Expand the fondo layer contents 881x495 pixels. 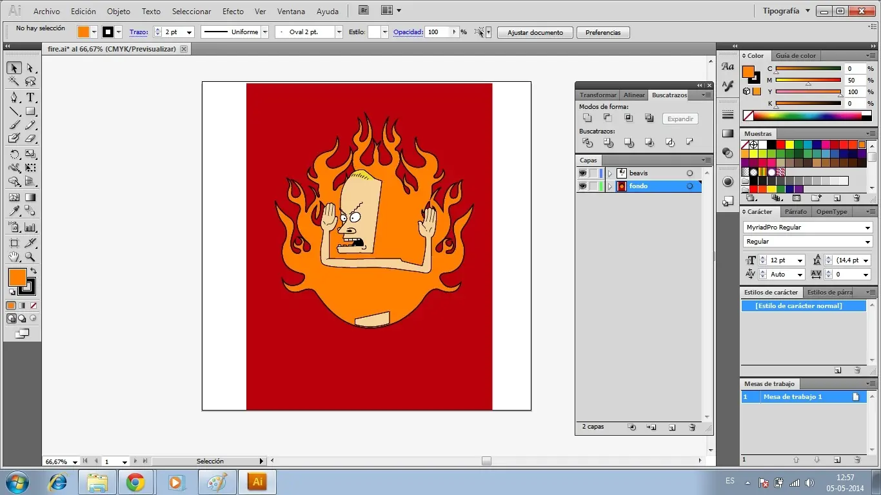click(610, 186)
